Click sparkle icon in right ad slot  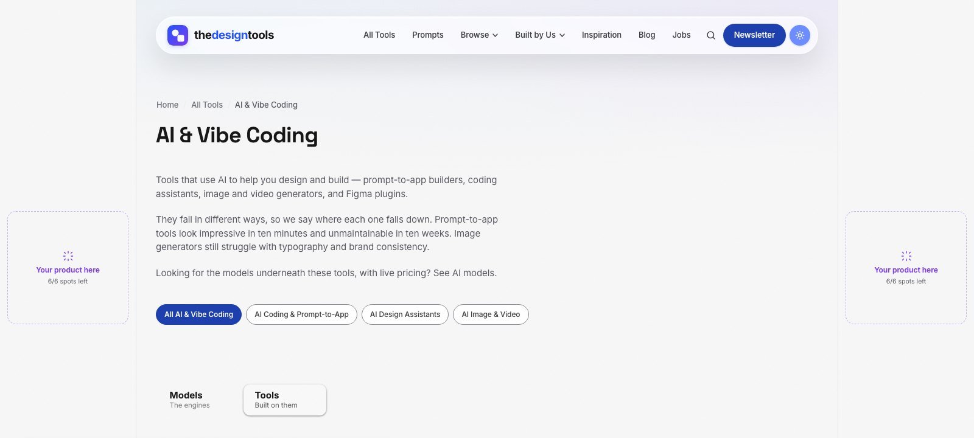pos(906,256)
